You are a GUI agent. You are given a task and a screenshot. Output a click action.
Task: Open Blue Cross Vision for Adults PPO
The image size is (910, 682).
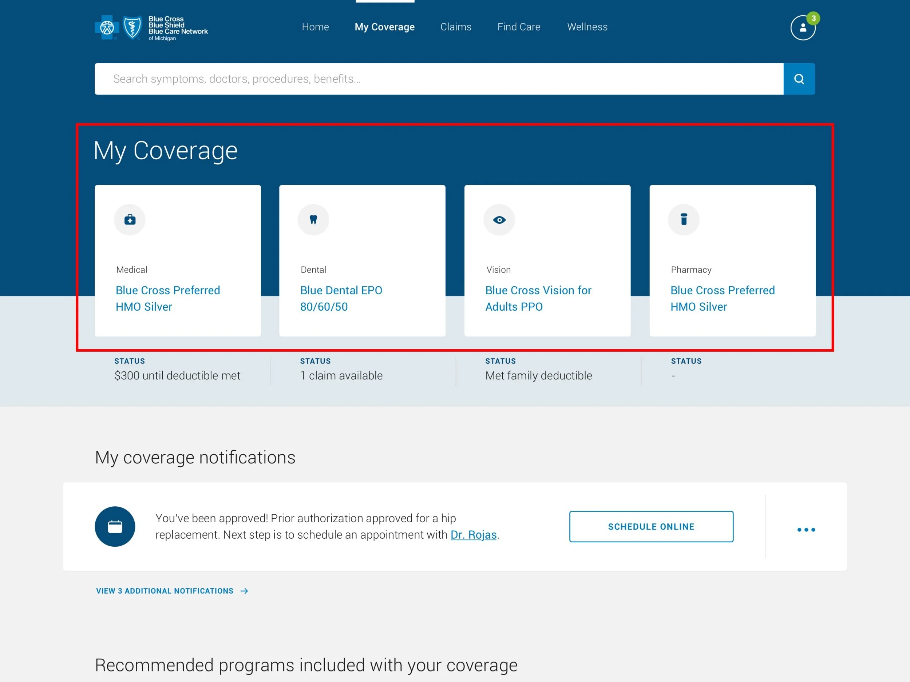point(538,299)
